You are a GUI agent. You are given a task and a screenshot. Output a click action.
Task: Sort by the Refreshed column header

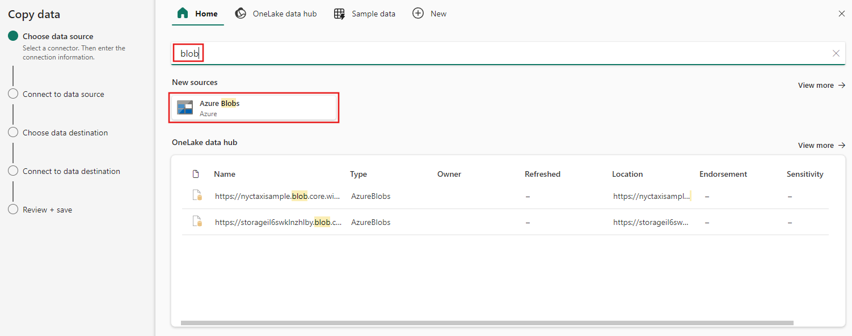(542, 175)
